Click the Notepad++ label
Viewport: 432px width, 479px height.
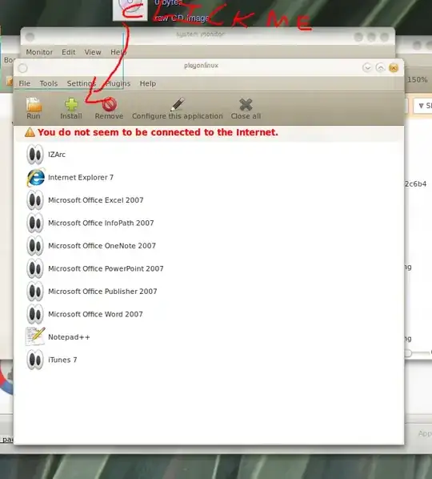coord(69,337)
